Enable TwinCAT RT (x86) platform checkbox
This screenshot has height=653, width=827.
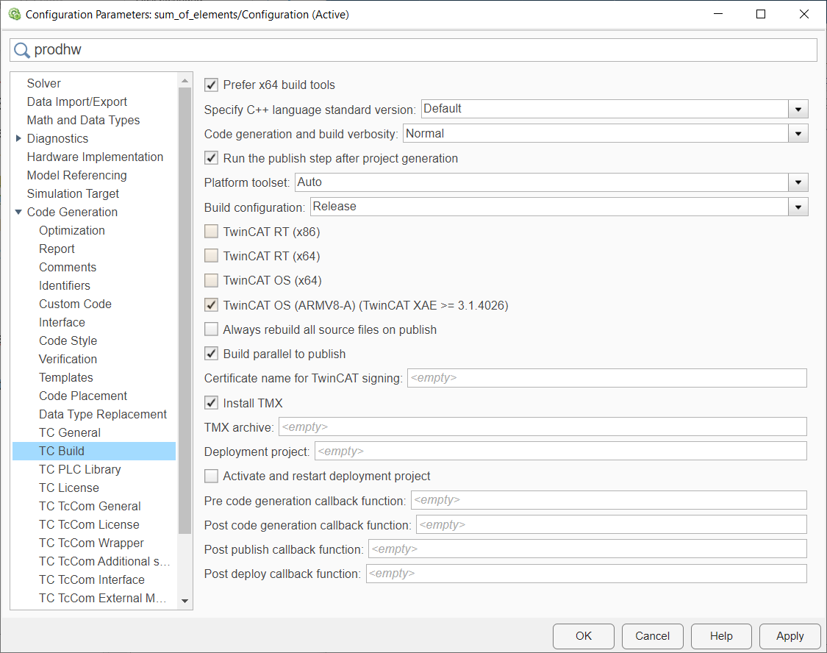point(211,232)
